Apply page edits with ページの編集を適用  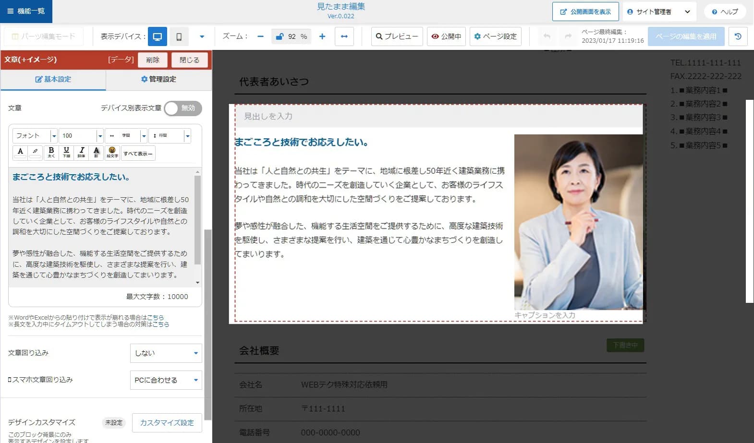(686, 36)
